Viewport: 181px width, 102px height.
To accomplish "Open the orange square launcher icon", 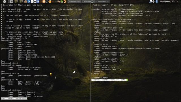I will click(x=44, y=1).
